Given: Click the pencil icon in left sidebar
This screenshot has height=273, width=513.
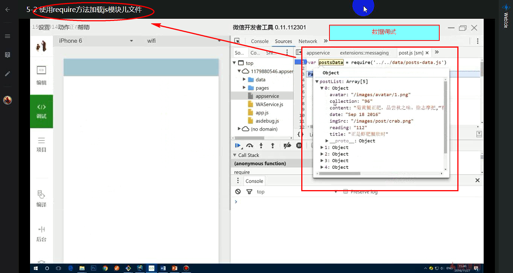Looking at the screenshot, I should 7,73.
